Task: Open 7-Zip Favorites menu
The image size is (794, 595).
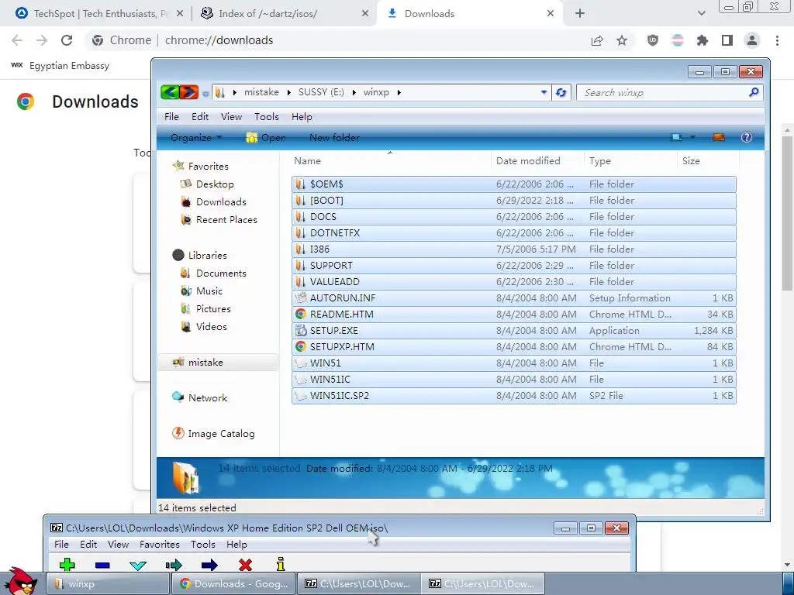Action: point(160,545)
